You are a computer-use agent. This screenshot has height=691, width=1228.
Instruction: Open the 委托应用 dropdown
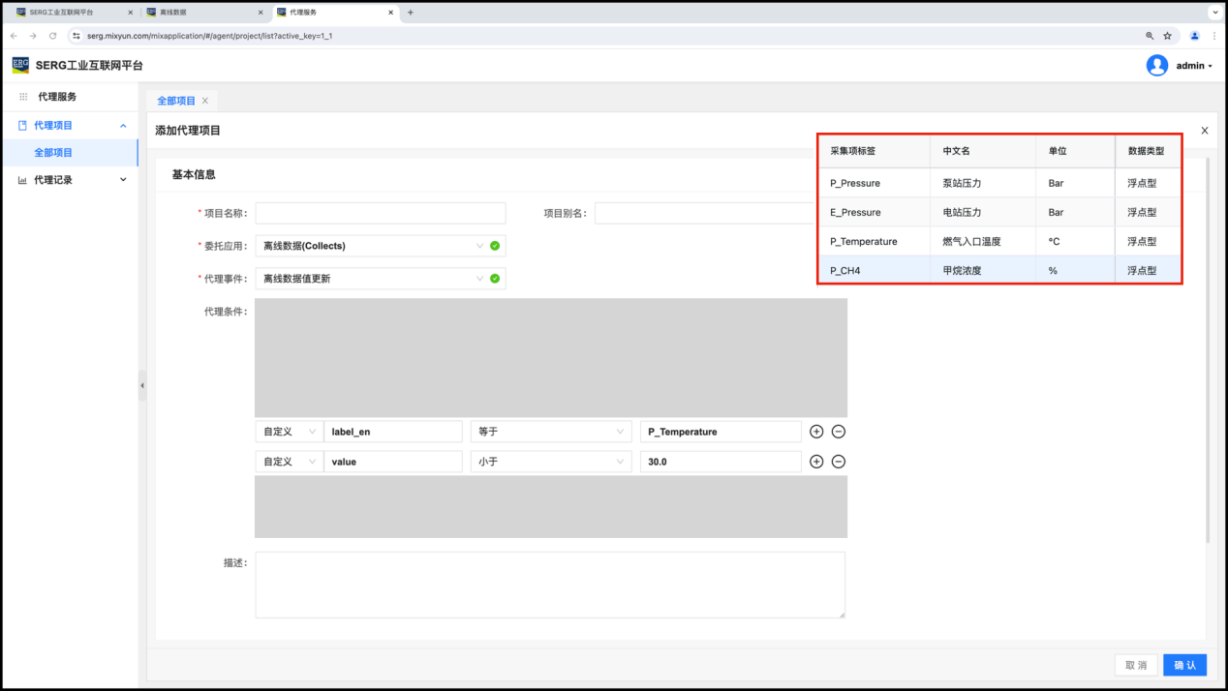(380, 246)
